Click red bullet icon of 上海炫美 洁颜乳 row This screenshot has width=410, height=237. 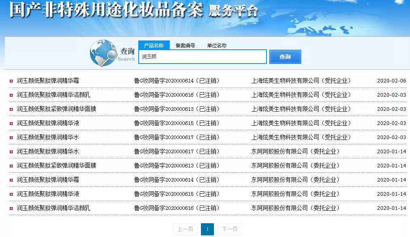(11, 95)
